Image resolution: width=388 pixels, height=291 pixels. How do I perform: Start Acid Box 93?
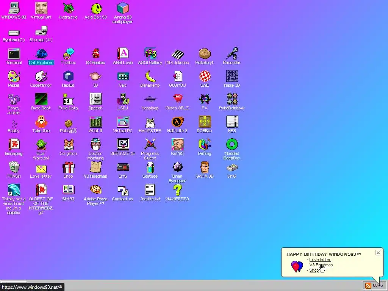coord(95,8)
